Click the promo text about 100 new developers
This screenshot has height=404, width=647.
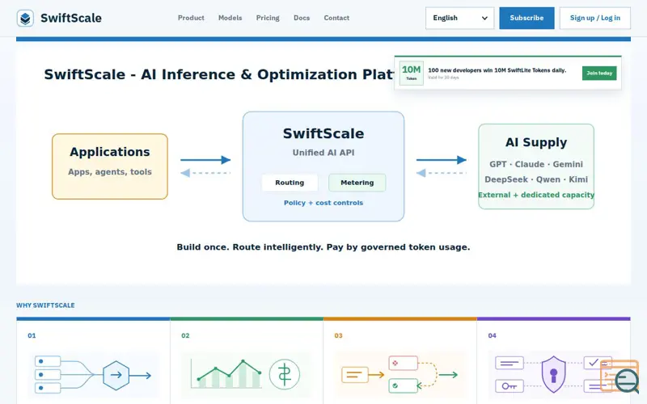pos(497,70)
